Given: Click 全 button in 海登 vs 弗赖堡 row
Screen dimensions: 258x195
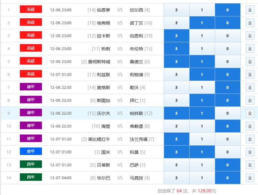Looking at the screenshot, I should coord(250,126).
